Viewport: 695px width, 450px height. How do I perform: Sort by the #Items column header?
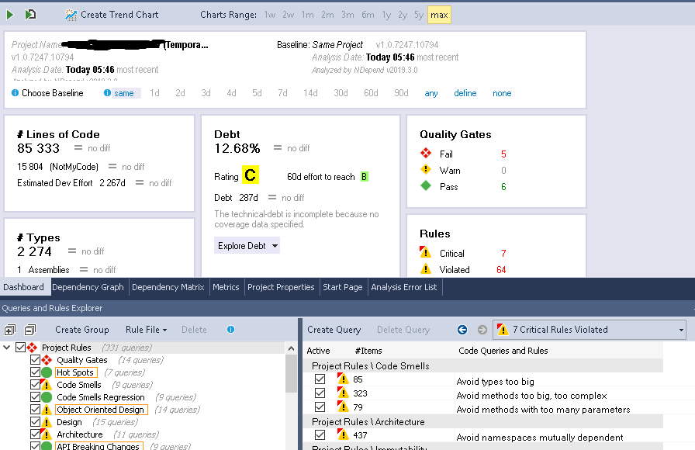tap(368, 351)
